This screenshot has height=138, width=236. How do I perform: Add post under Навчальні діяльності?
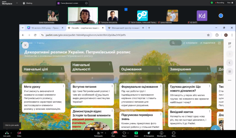pyautogui.click(x=92, y=78)
